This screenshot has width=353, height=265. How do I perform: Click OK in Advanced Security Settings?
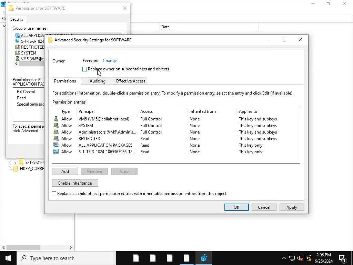(x=236, y=207)
